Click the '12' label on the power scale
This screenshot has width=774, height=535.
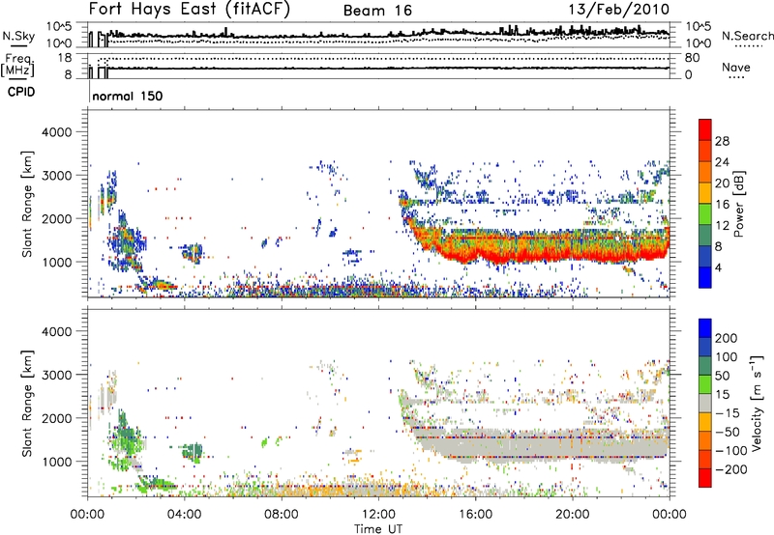(722, 226)
